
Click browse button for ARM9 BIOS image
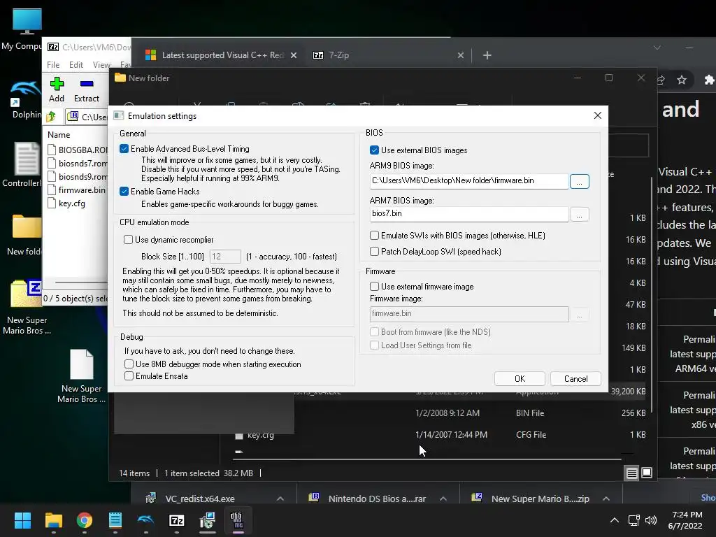pyautogui.click(x=580, y=181)
